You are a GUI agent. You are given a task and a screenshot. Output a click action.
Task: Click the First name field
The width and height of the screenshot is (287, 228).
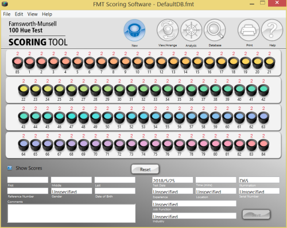28,180
